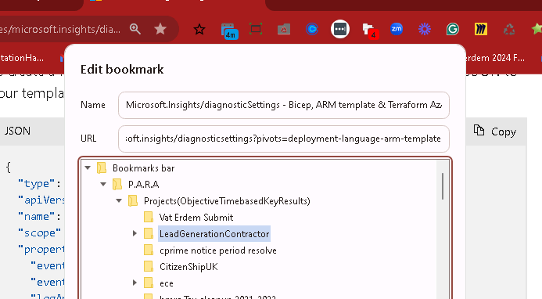Click the zoom magnifier icon in address bar
This screenshot has height=299, width=542.
tap(135, 29)
